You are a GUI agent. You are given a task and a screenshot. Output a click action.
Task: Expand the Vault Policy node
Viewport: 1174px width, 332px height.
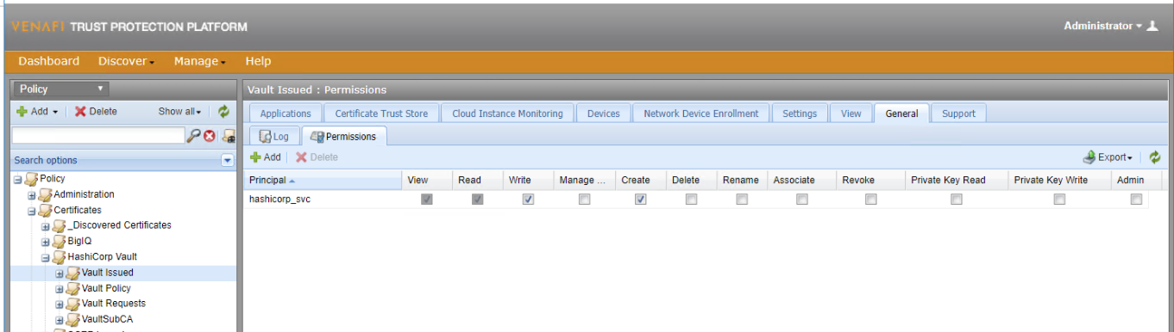[x=60, y=288]
